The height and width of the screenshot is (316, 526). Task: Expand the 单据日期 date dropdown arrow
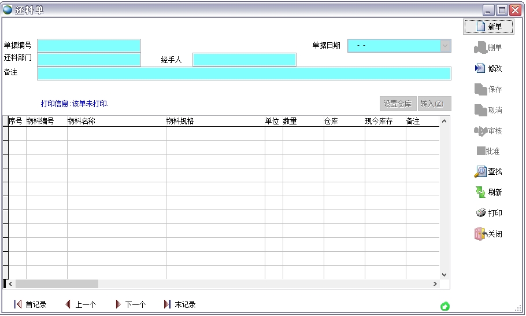point(445,46)
